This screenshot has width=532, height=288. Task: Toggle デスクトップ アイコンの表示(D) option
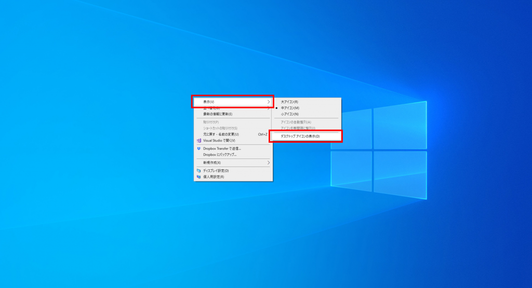307,136
